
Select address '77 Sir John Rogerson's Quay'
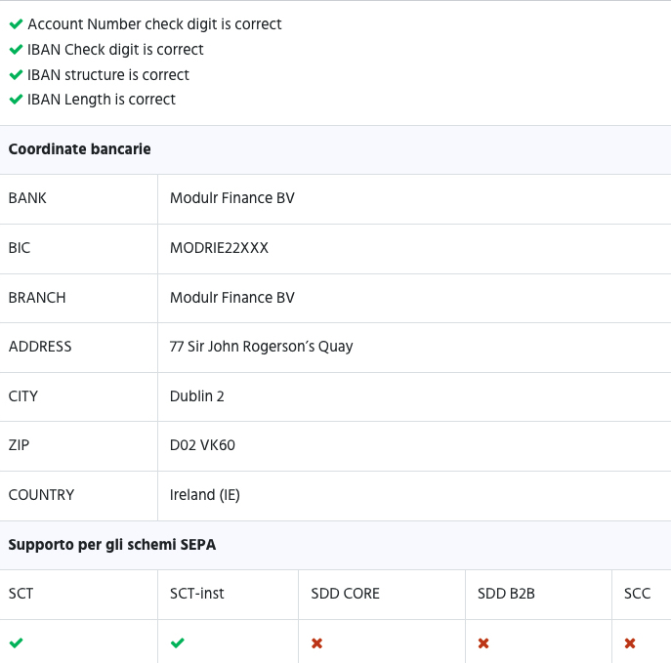point(261,347)
